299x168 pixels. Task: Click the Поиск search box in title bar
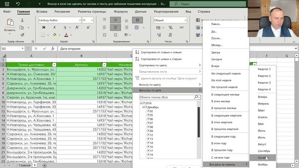click(207, 4)
